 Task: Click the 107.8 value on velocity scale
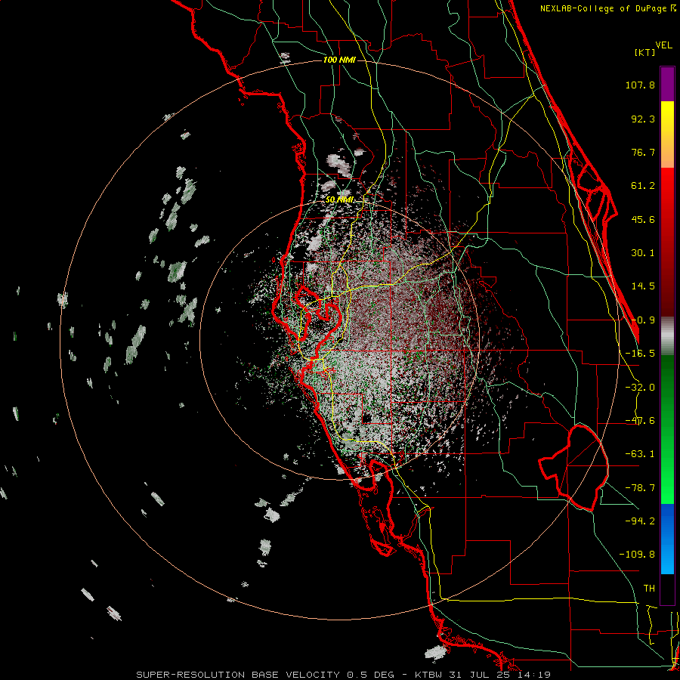[640, 85]
